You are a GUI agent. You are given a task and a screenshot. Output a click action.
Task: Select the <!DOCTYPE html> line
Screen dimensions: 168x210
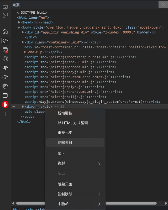(32, 13)
